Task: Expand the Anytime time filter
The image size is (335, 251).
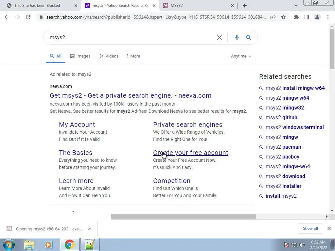Action: (241, 56)
